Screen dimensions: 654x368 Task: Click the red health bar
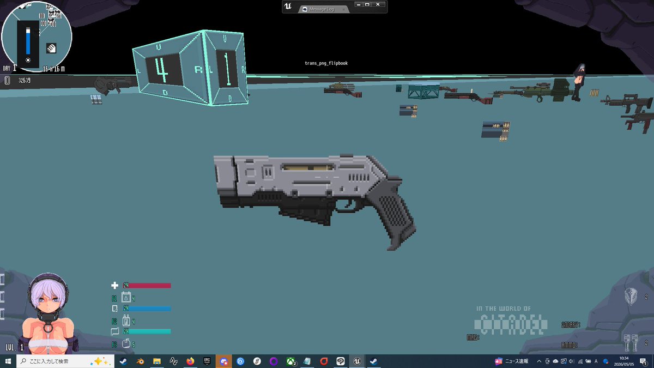point(147,285)
